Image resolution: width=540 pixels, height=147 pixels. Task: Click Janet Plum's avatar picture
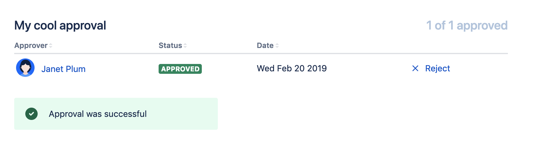pyautogui.click(x=25, y=68)
